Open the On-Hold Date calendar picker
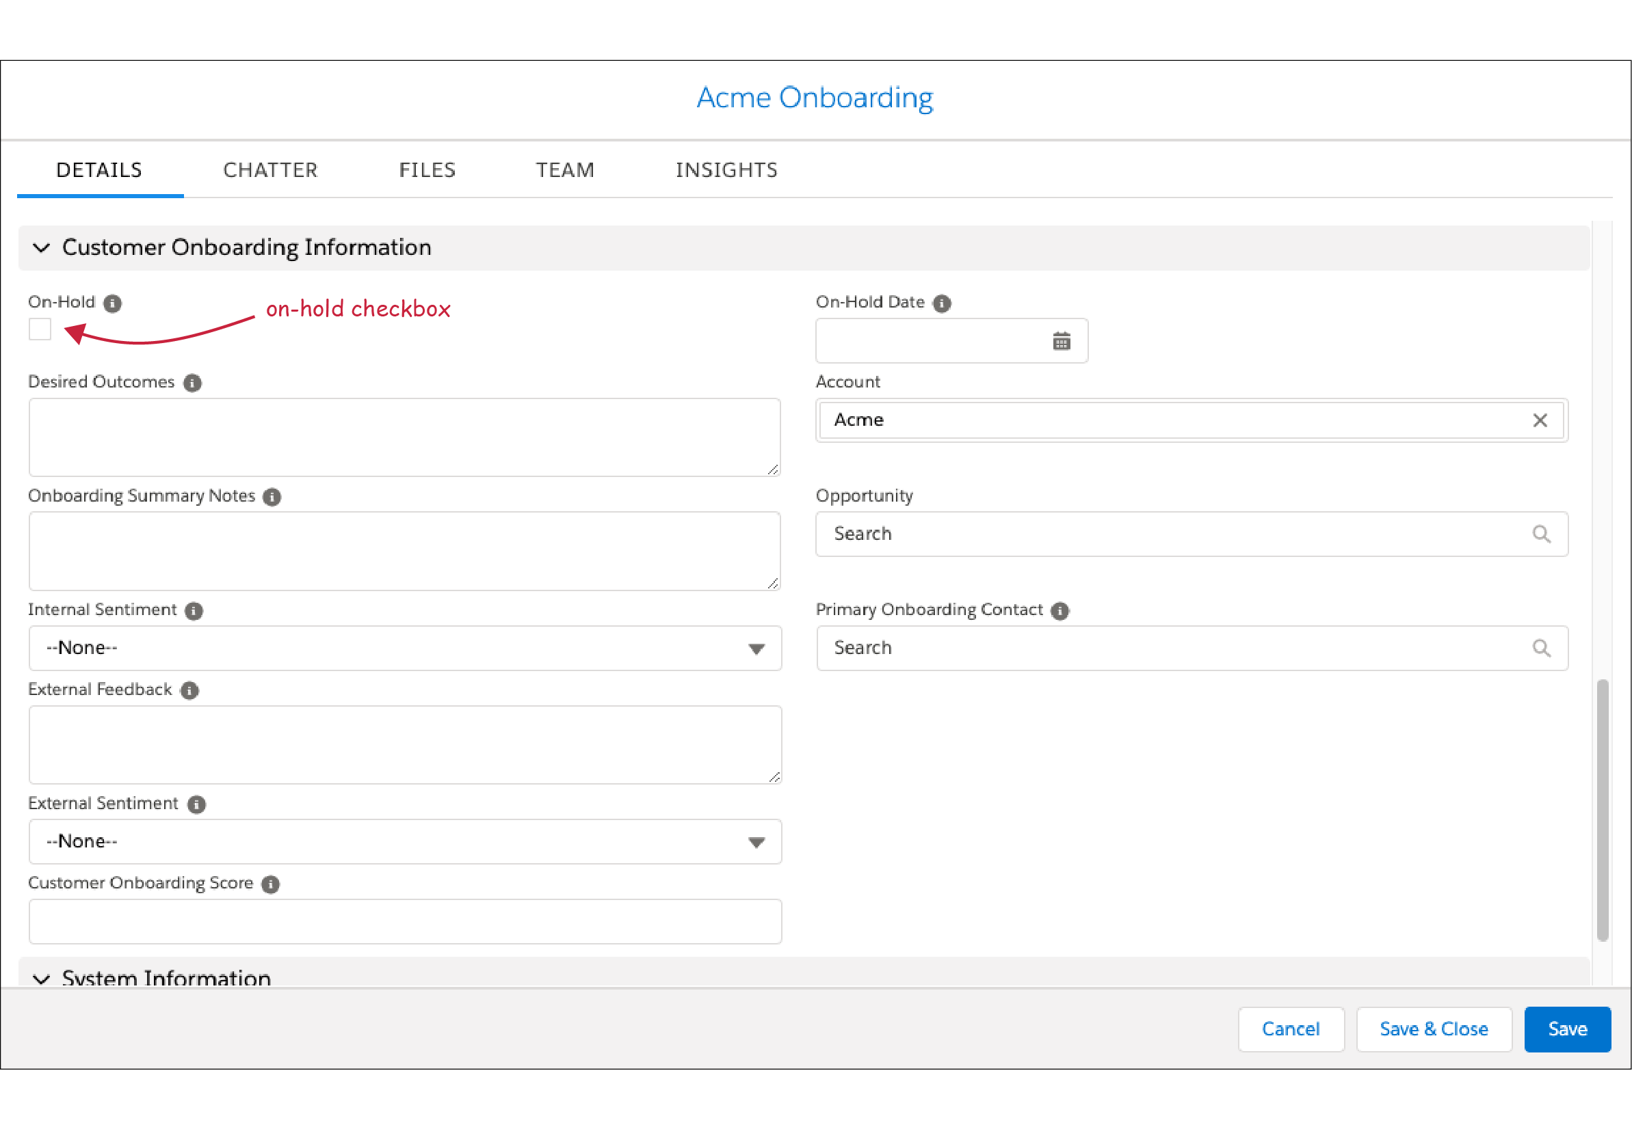 click(x=1062, y=342)
